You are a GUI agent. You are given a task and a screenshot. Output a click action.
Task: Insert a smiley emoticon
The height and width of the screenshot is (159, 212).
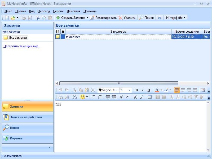(82, 97)
